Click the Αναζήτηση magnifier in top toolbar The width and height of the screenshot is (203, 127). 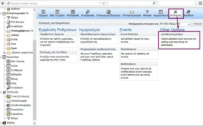(88, 12)
